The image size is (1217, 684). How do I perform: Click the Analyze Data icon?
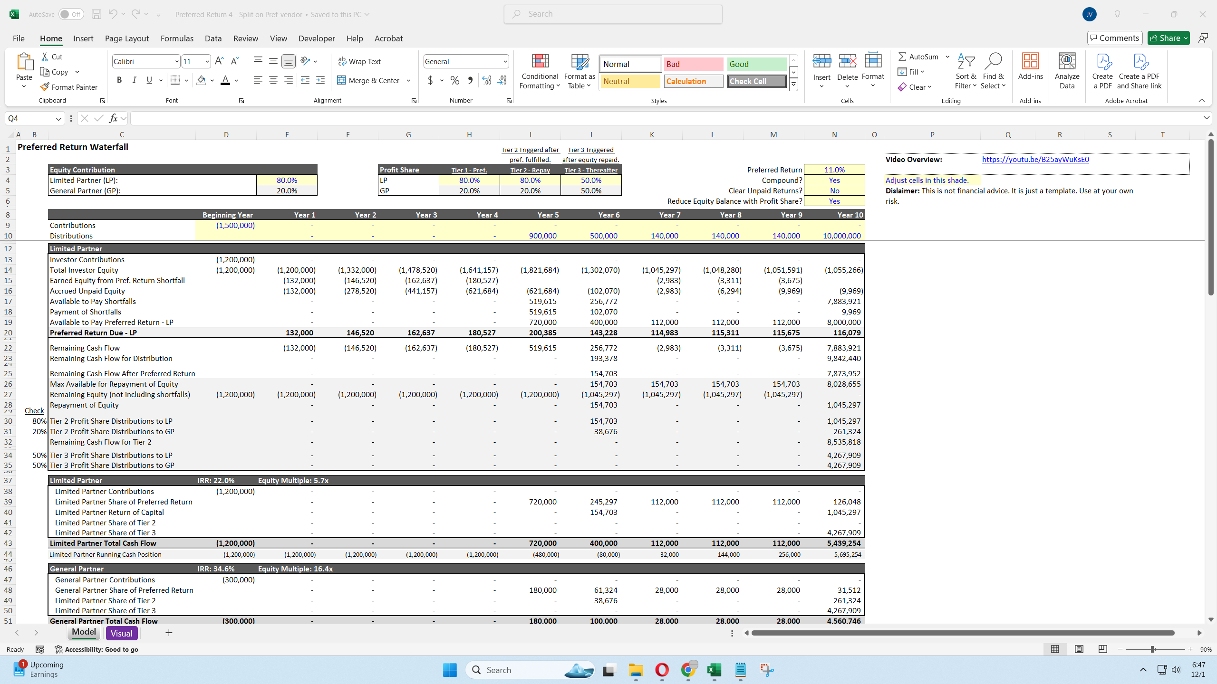point(1067,71)
